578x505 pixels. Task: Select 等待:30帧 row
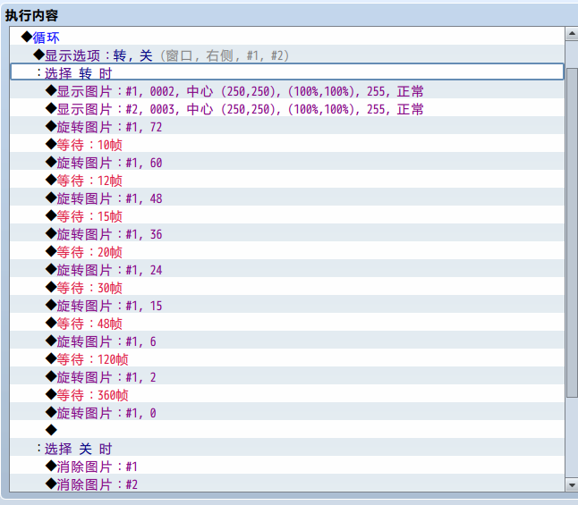click(287, 287)
